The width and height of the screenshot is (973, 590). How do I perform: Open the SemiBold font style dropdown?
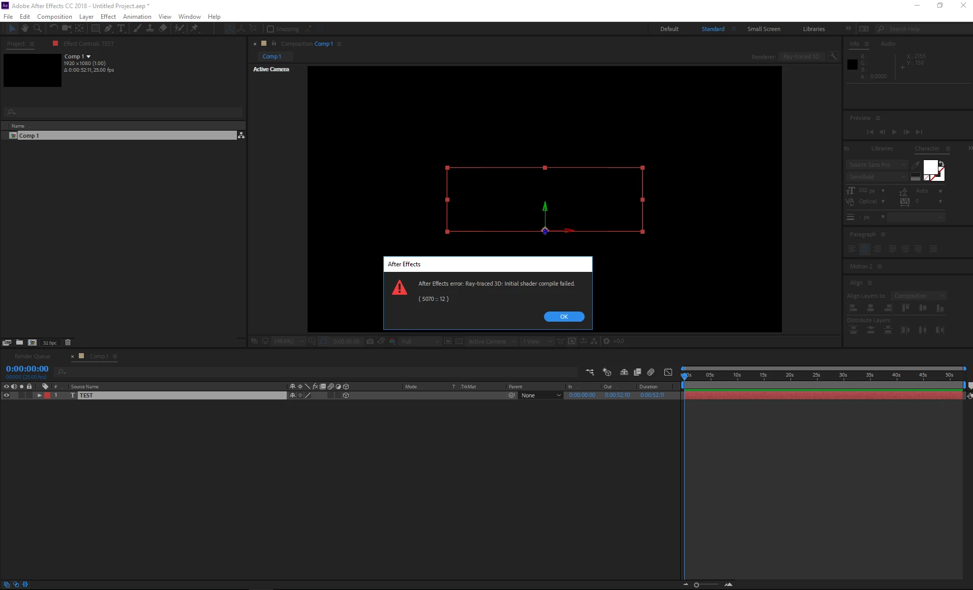point(877,177)
